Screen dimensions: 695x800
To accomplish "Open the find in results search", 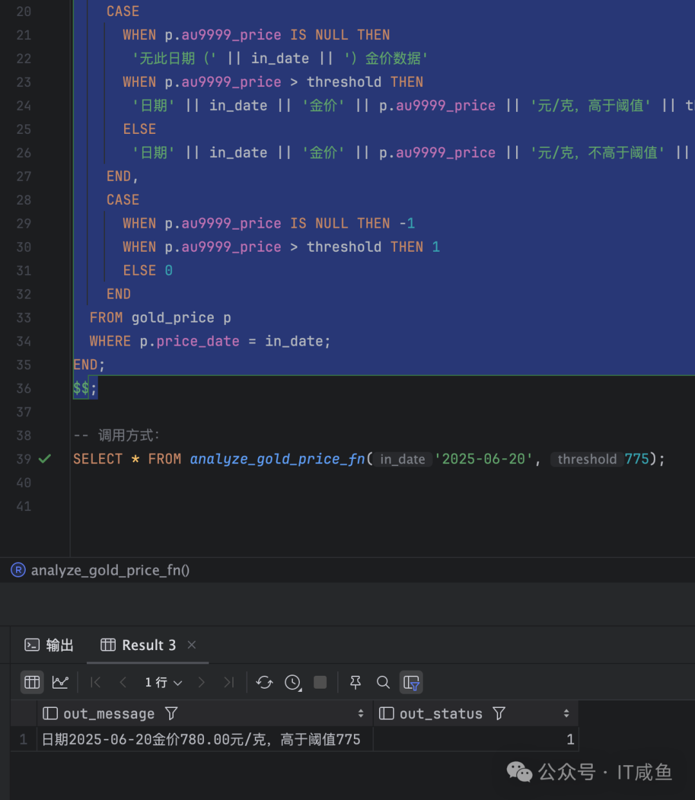I will 383,682.
